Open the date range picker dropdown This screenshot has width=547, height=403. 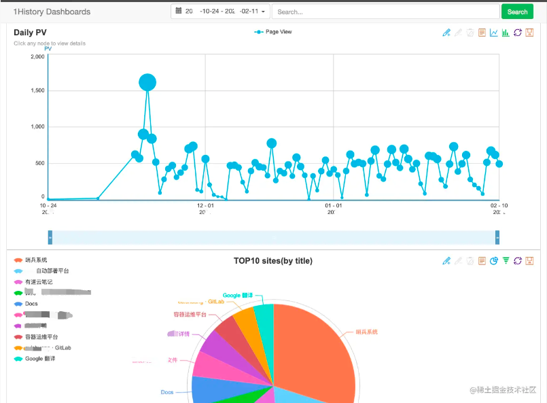click(x=220, y=12)
